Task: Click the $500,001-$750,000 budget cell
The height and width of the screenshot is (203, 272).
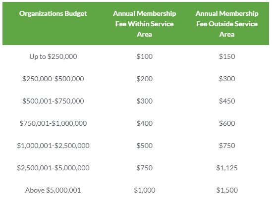Action: click(53, 101)
